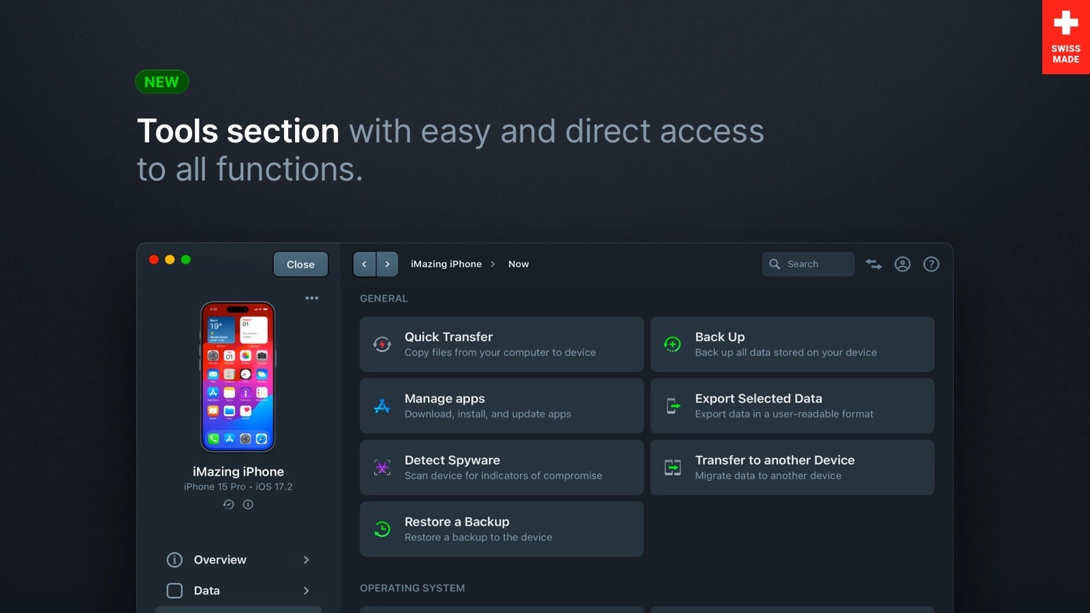Click 'Scan device for indicators of compromise' text

[503, 475]
